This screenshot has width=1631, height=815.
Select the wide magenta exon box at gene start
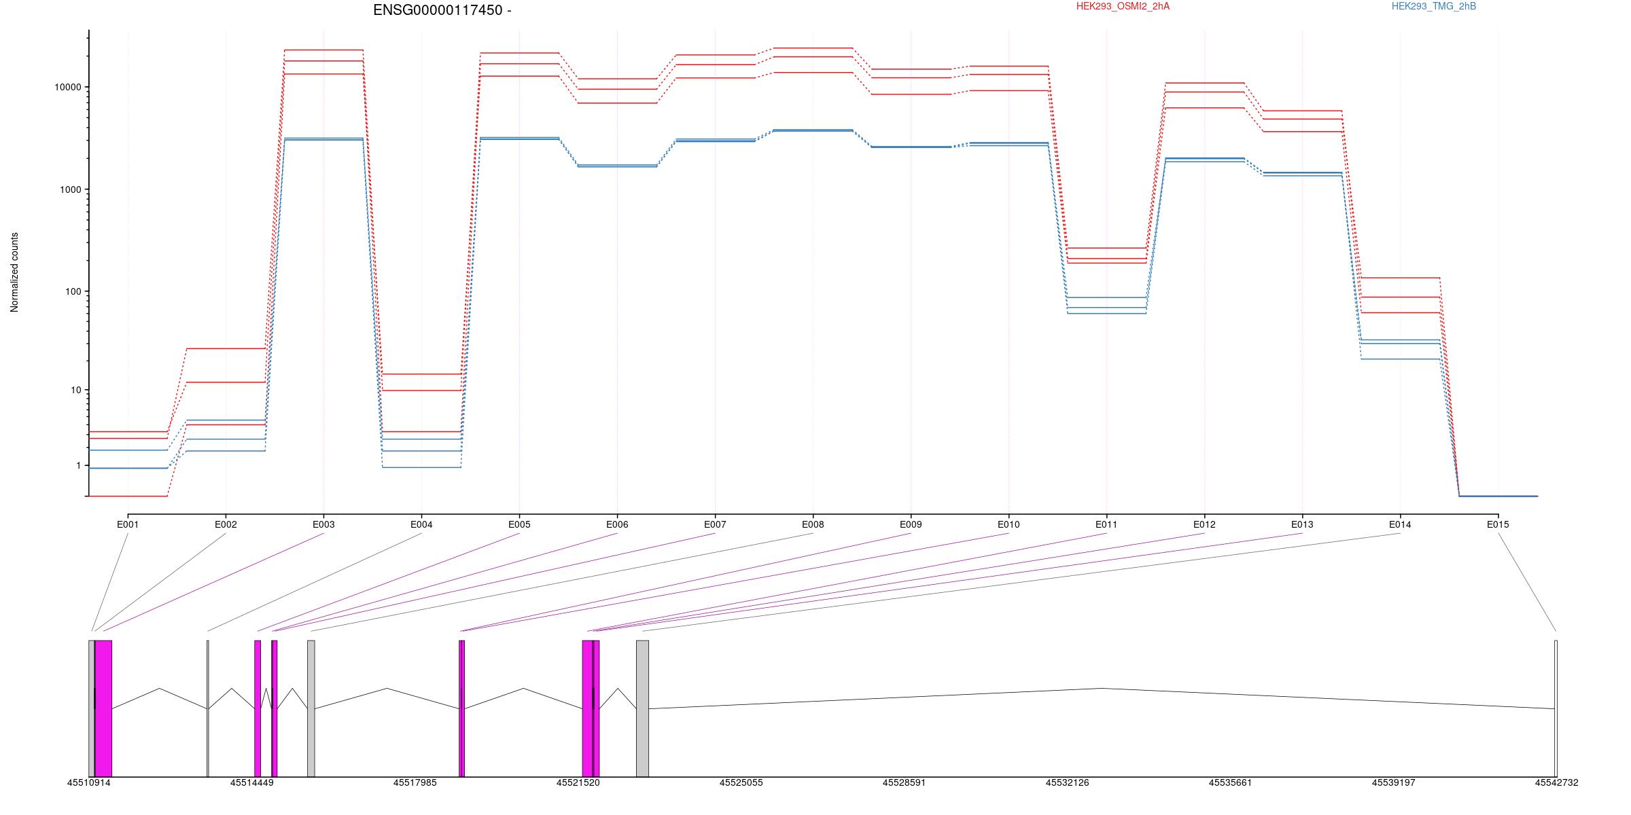[x=103, y=708]
